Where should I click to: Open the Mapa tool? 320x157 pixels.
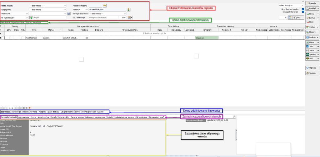pos(311,42)
